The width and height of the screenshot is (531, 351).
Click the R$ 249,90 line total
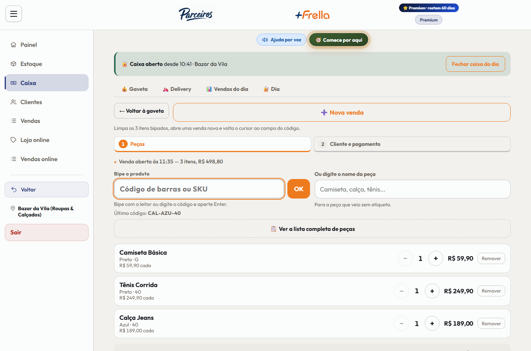coord(458,291)
